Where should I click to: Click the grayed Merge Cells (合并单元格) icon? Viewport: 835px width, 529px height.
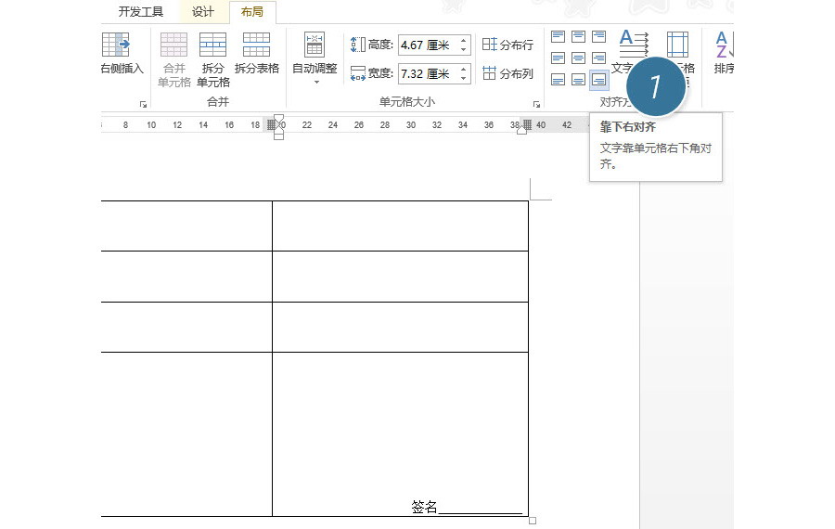pyautogui.click(x=174, y=45)
